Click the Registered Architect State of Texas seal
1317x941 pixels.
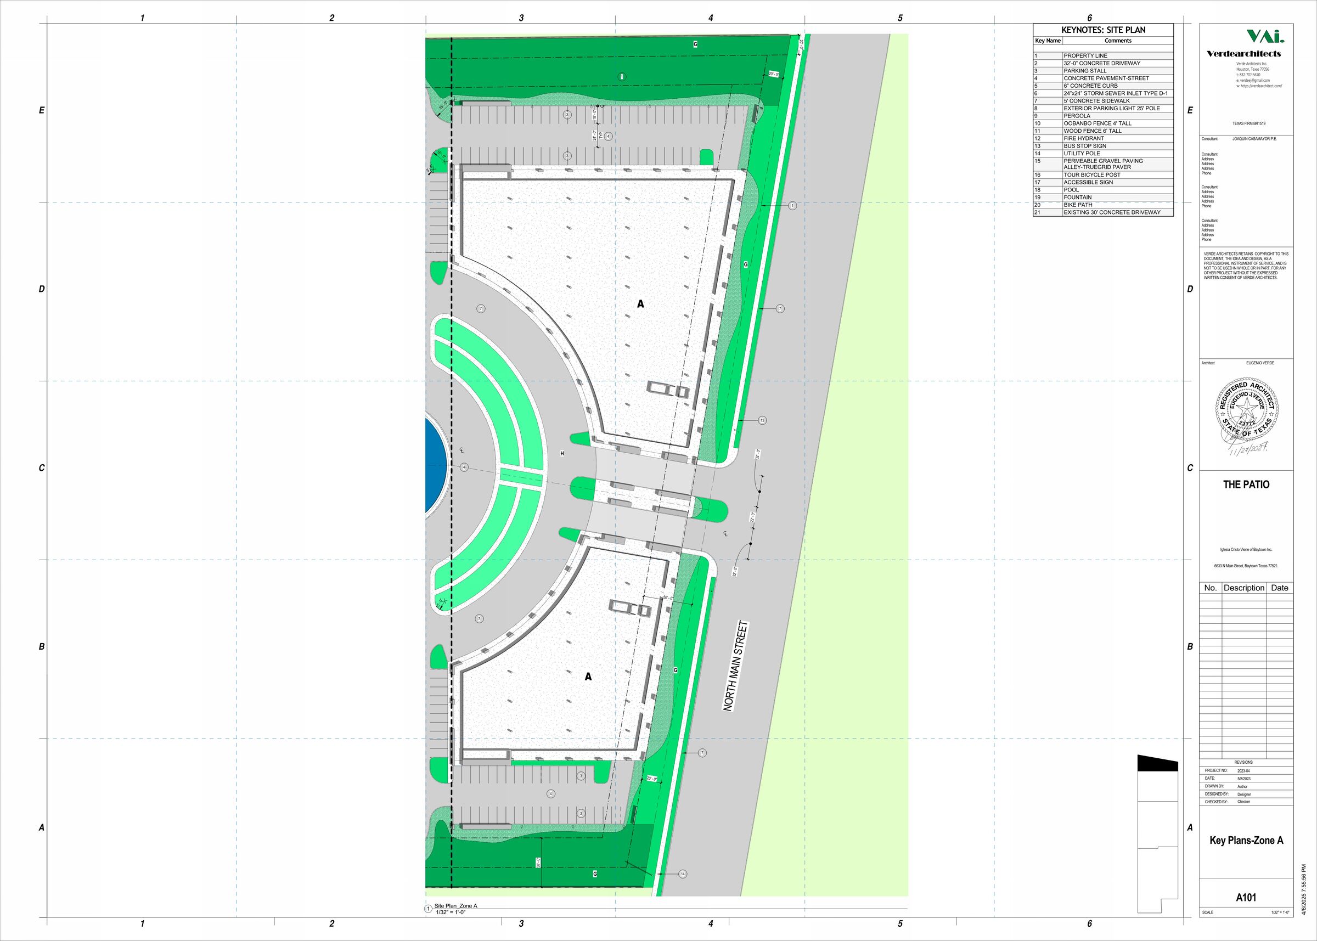[x=1246, y=409]
